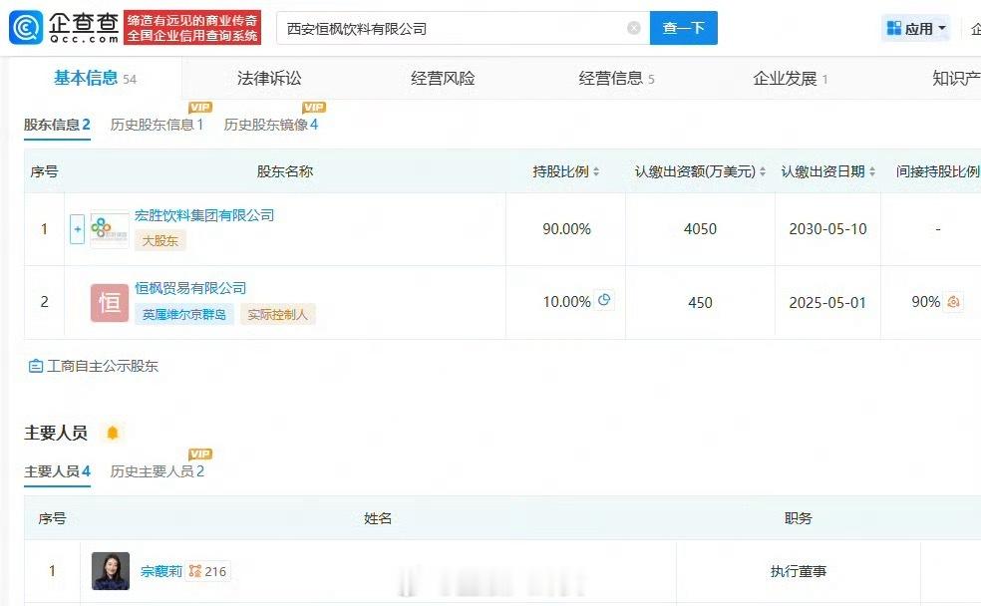Open 宏胜饮料集团 company logo thumbnail
The width and height of the screenshot is (981, 606).
[x=110, y=229]
